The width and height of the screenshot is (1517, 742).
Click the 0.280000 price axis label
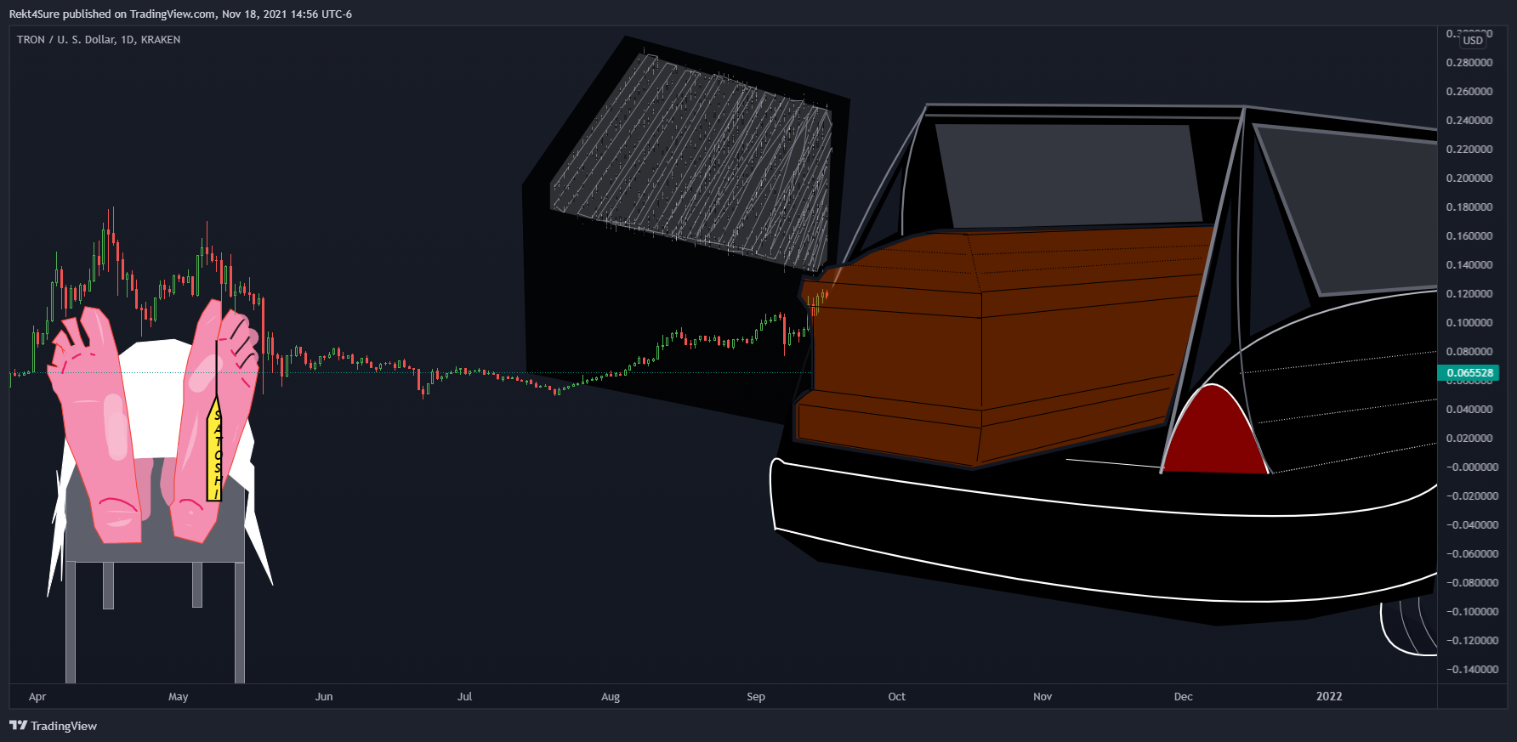[x=1469, y=63]
